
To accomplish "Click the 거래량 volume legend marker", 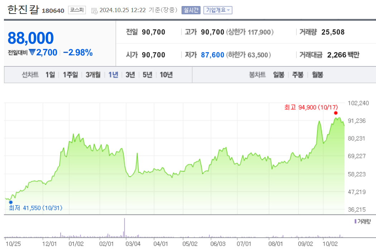I will coord(355,221).
